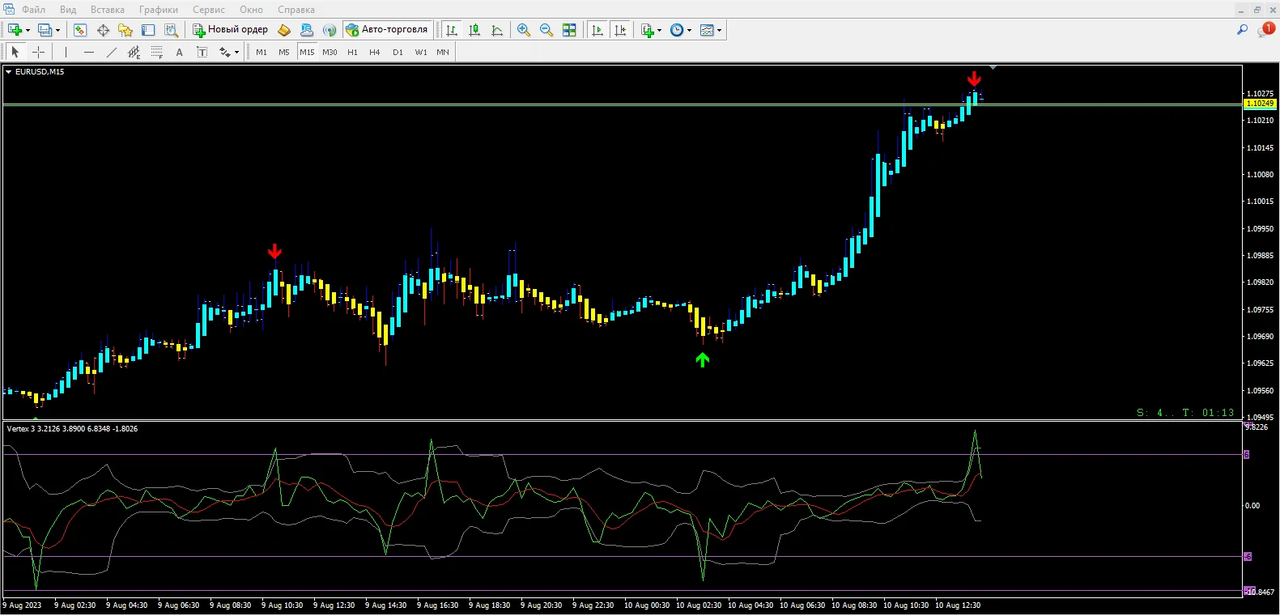Image resolution: width=1280 pixels, height=616 pixels.
Task: Toggle chart shift from right border
Action: click(620, 30)
